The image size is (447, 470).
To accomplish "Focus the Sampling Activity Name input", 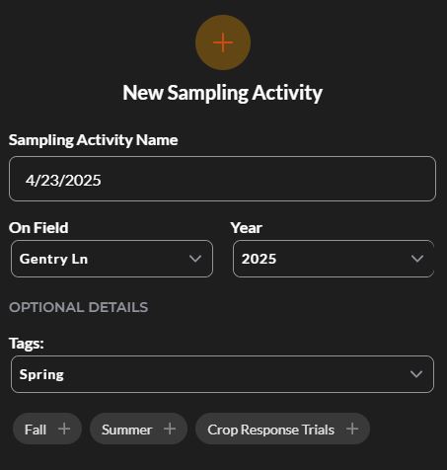I will [222, 179].
